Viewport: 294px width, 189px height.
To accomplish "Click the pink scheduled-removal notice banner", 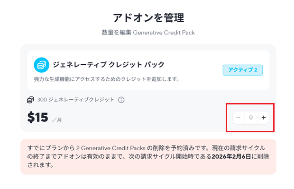I will [148, 157].
